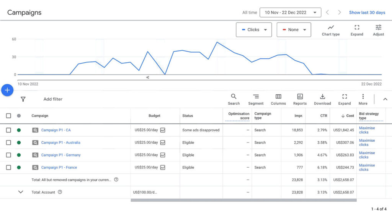Screen dimensions: 392x220
Task: Toggle the select-all campaigns header checkbox
Action: (8, 116)
